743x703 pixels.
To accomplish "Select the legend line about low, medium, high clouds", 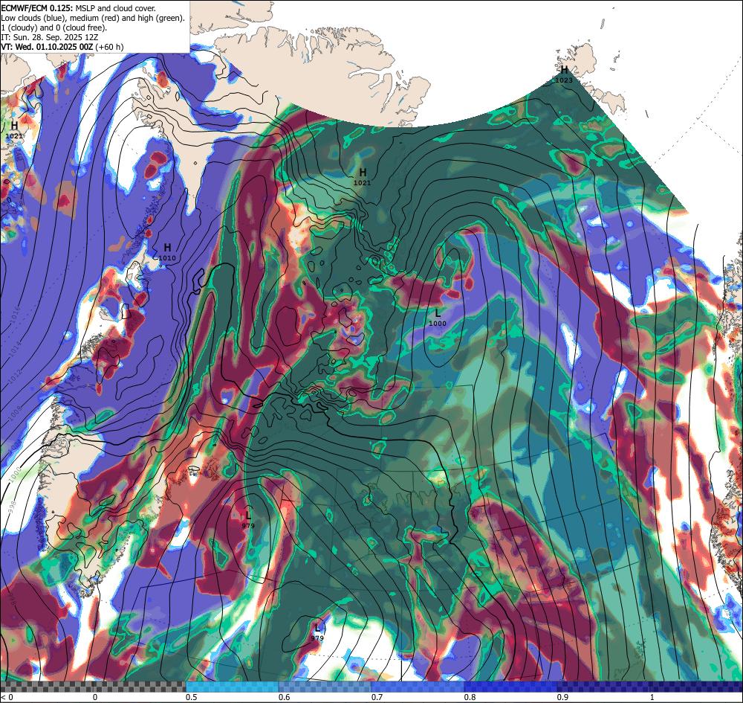I will point(93,18).
